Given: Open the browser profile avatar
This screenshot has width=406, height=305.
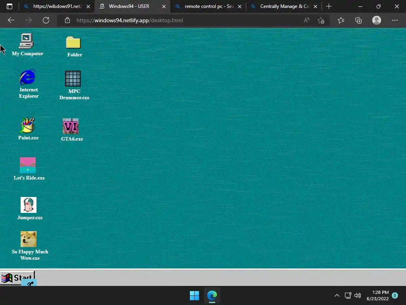Looking at the screenshot, I should point(377,20).
